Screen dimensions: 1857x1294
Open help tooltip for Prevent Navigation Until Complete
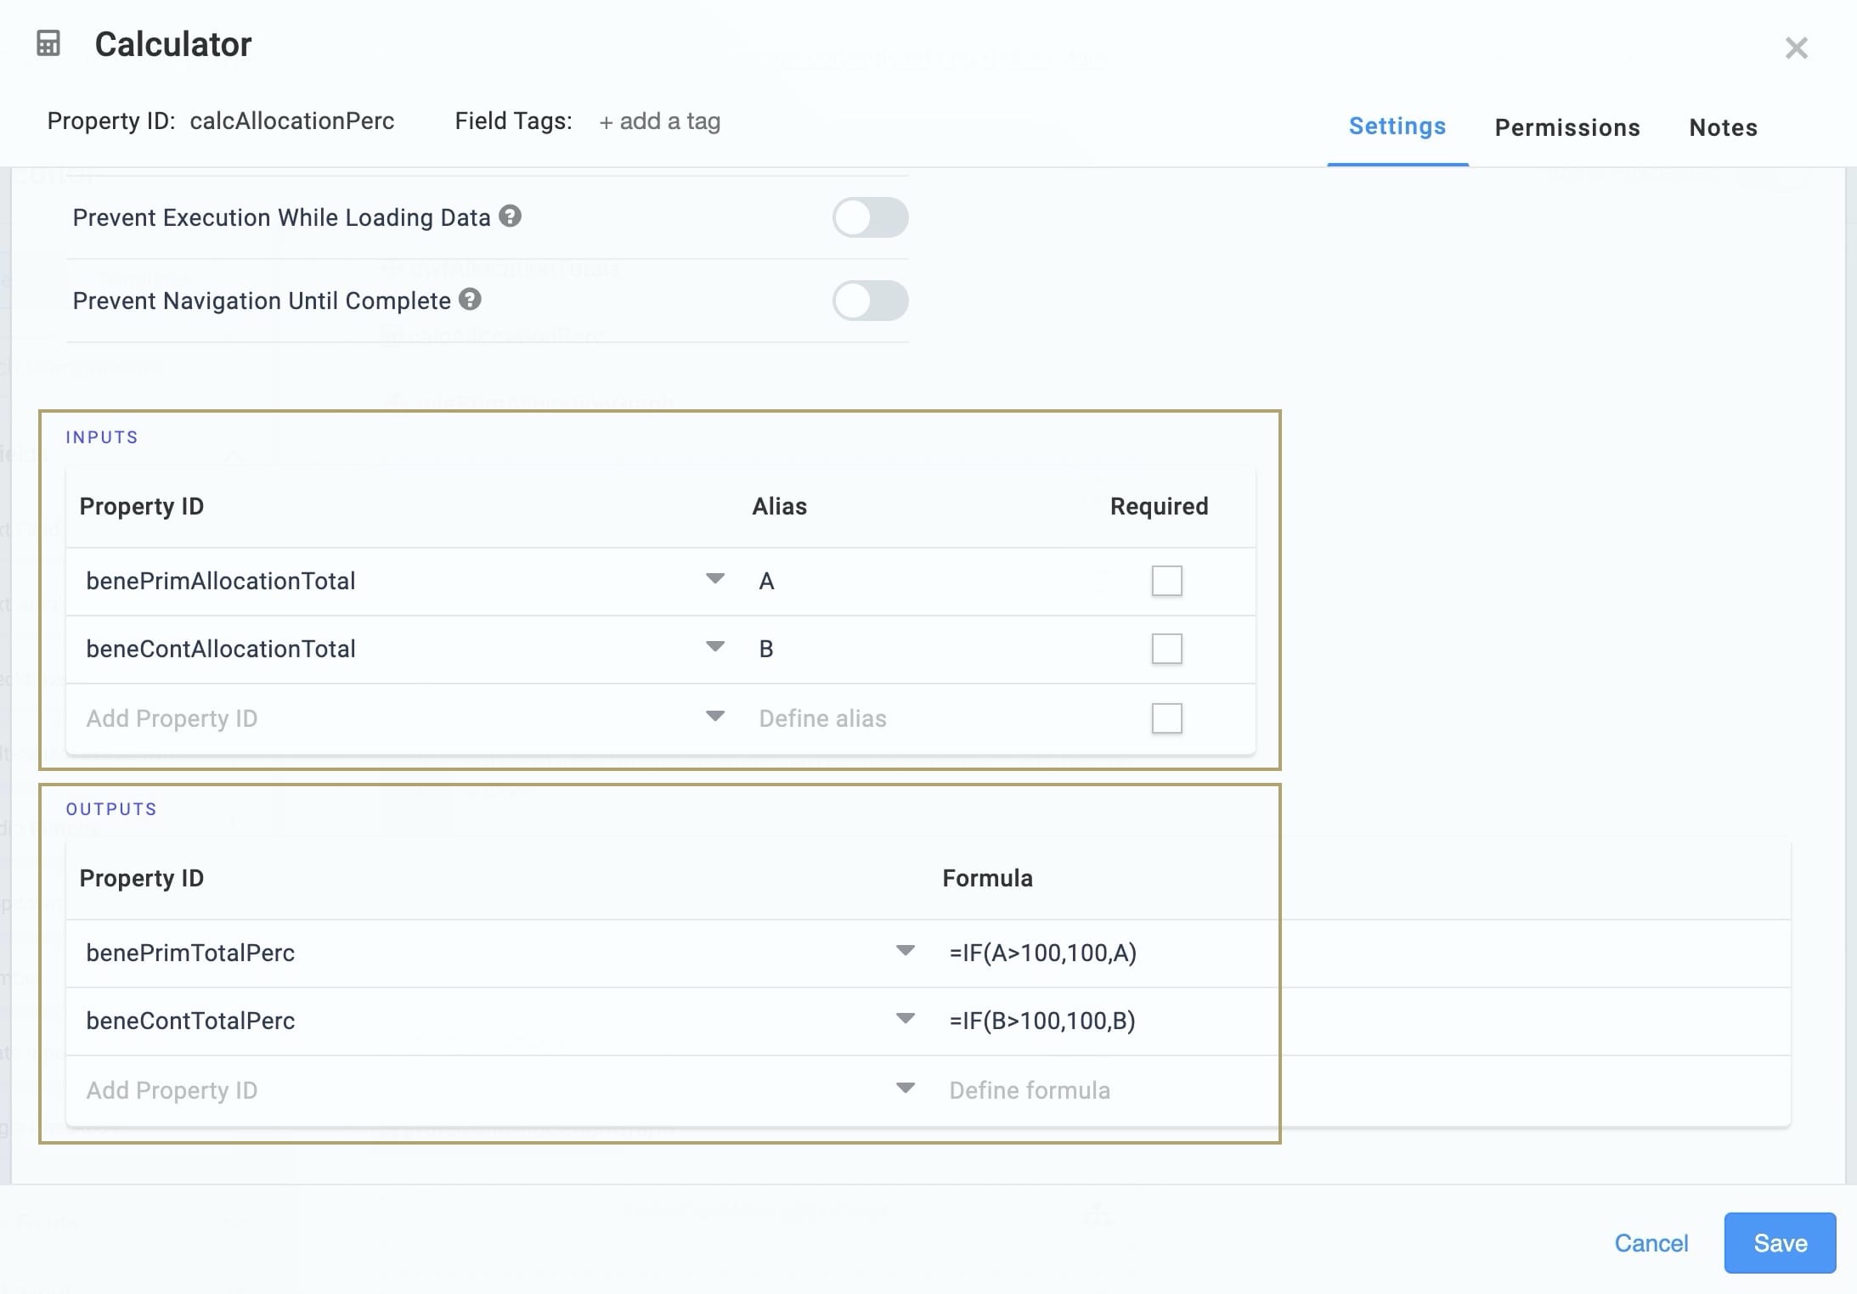pyautogui.click(x=470, y=300)
